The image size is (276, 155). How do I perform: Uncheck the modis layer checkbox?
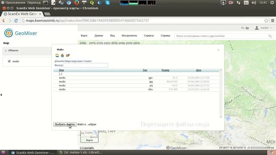tap(9, 61)
